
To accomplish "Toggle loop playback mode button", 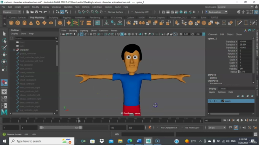I will coord(230,128).
